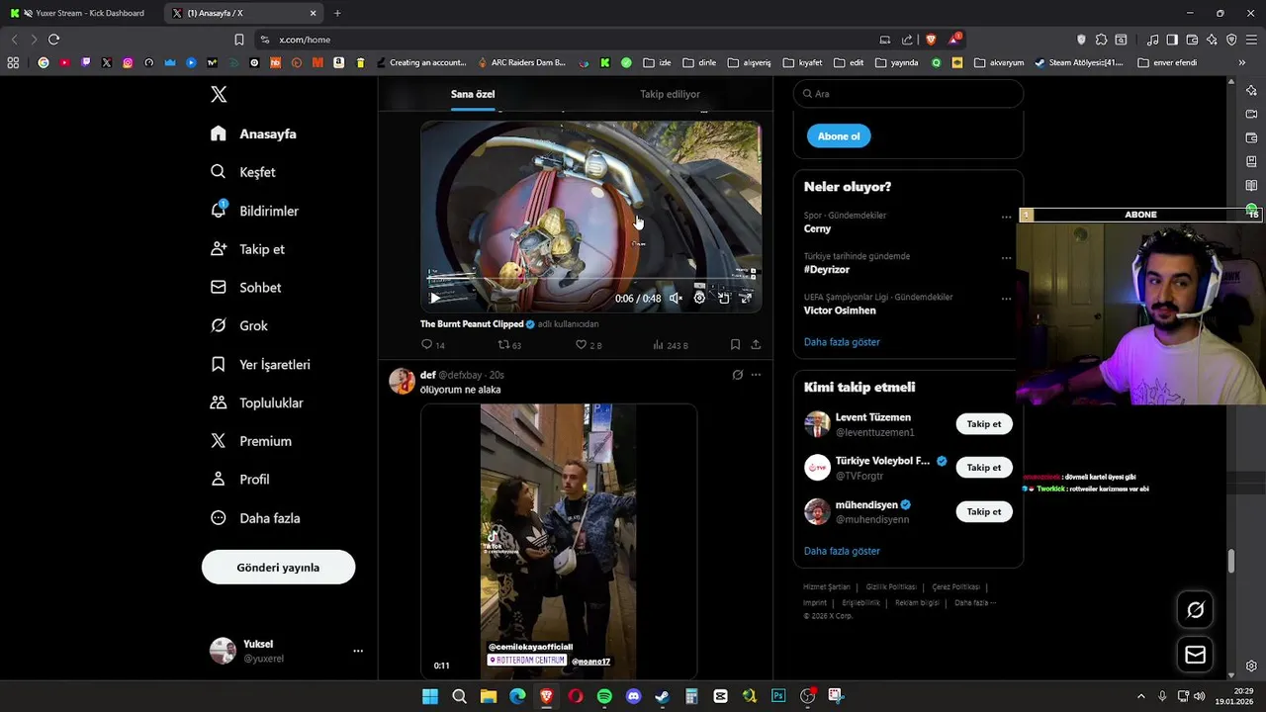Open Photoshop from taskbar
This screenshot has height=712, width=1266.
tap(778, 696)
